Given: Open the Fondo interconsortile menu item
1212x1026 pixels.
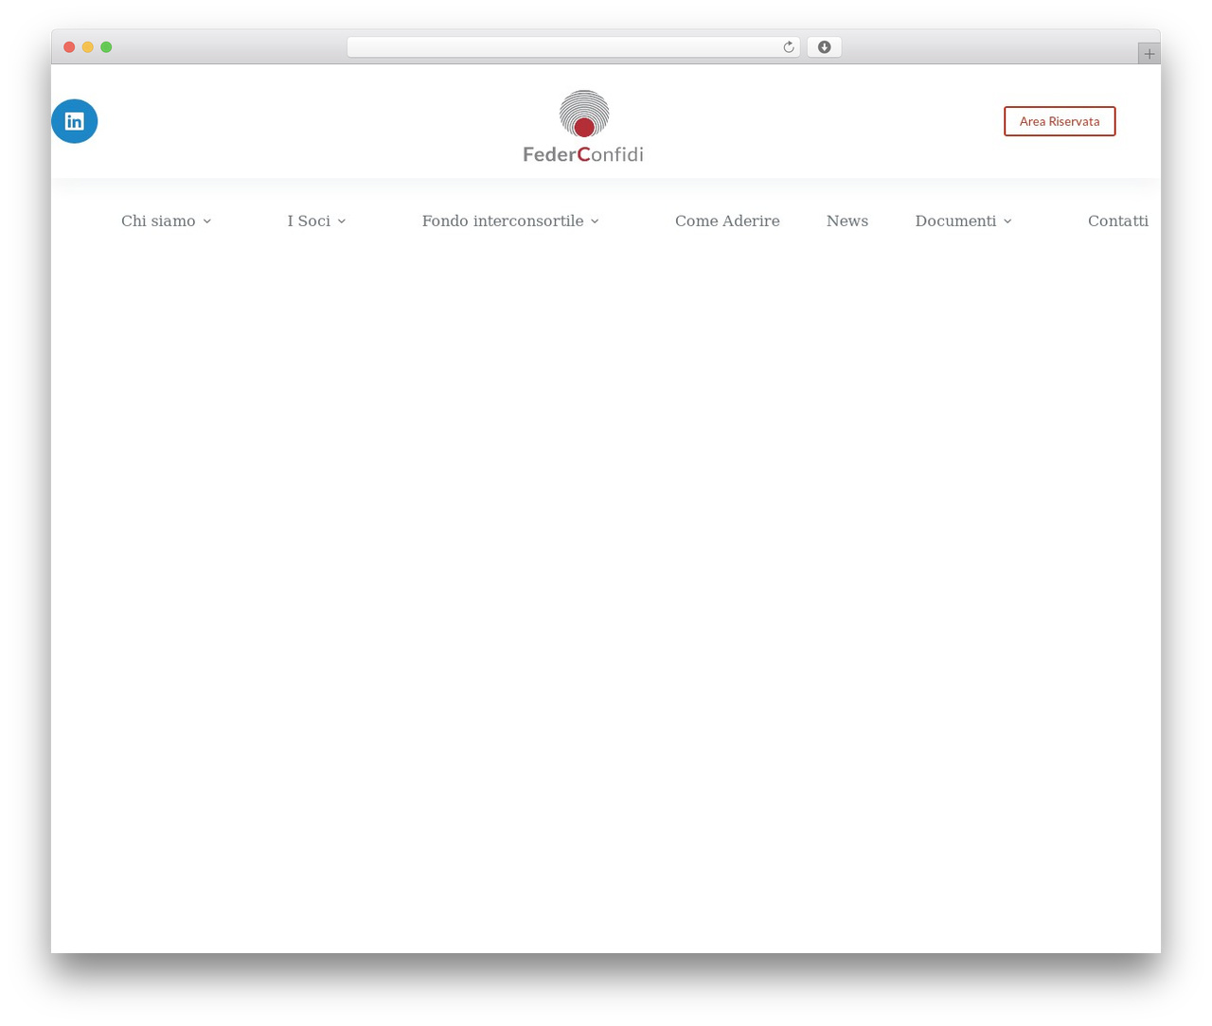Looking at the screenshot, I should click(503, 221).
